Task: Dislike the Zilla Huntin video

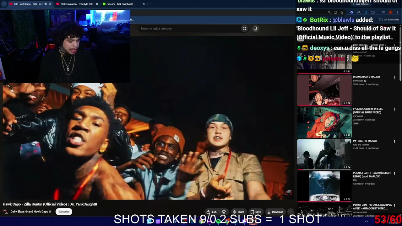Action: [x=224, y=212]
